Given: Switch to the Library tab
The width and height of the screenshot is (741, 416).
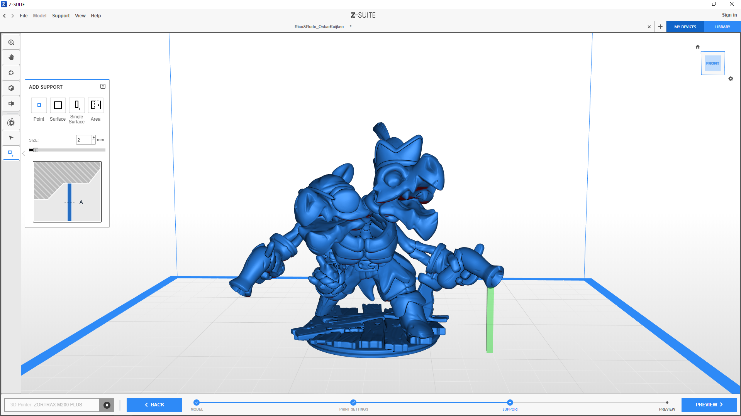Looking at the screenshot, I should 722,27.
